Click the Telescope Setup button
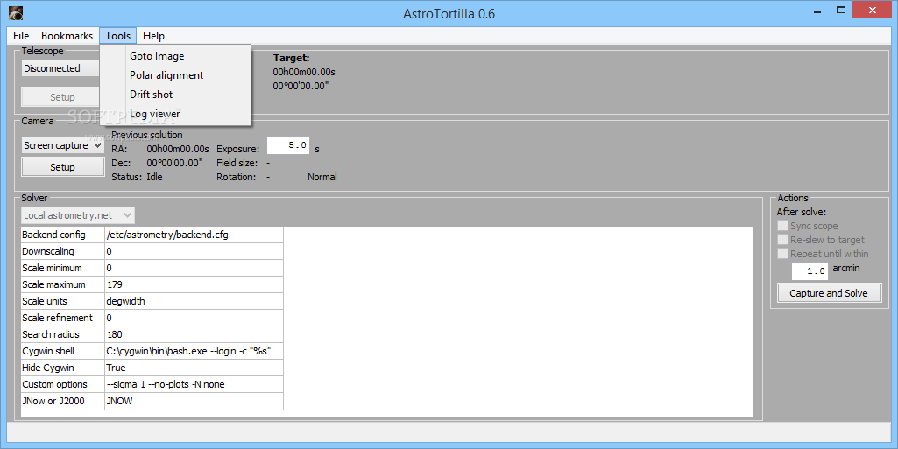This screenshot has width=898, height=449. pos(62,97)
